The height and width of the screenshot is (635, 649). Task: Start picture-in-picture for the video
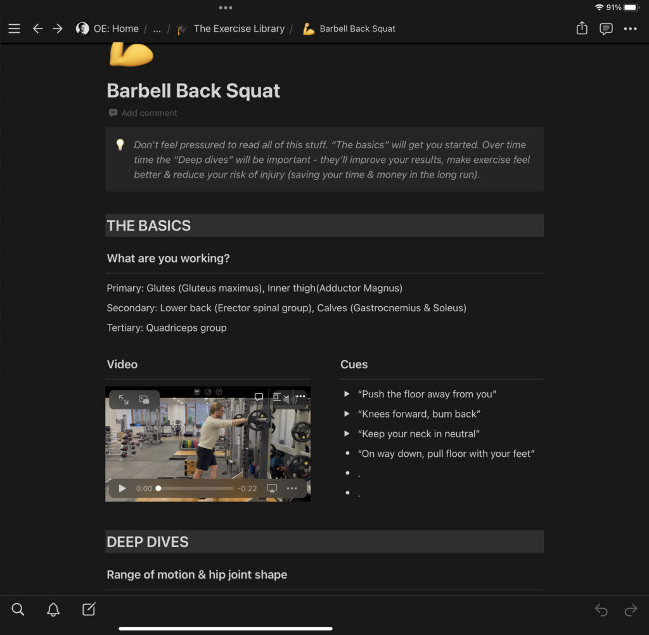click(145, 400)
